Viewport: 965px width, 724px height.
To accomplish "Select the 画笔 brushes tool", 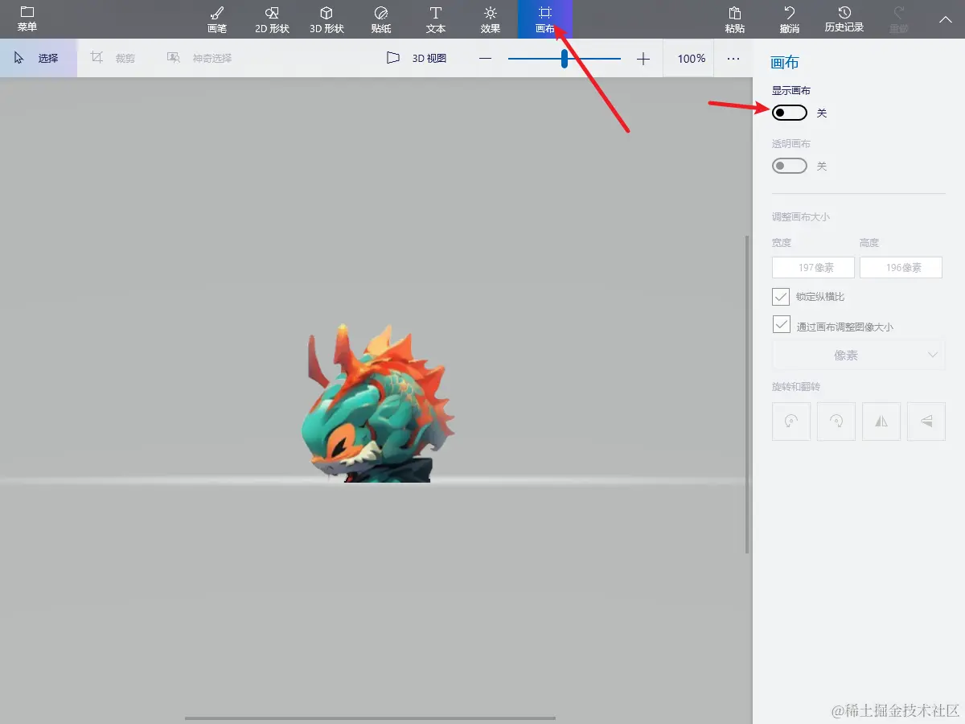I will coord(217,19).
